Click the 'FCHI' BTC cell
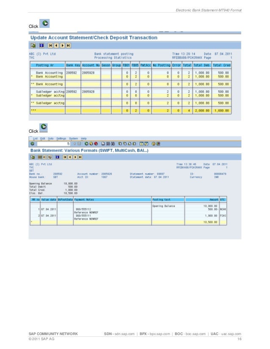Screen dimensions: 270x349 click(x=223, y=215)
